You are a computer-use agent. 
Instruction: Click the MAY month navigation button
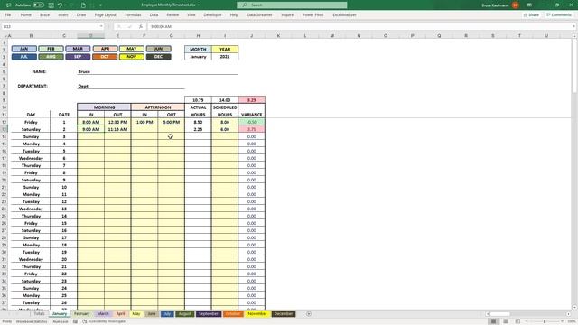pos(132,49)
